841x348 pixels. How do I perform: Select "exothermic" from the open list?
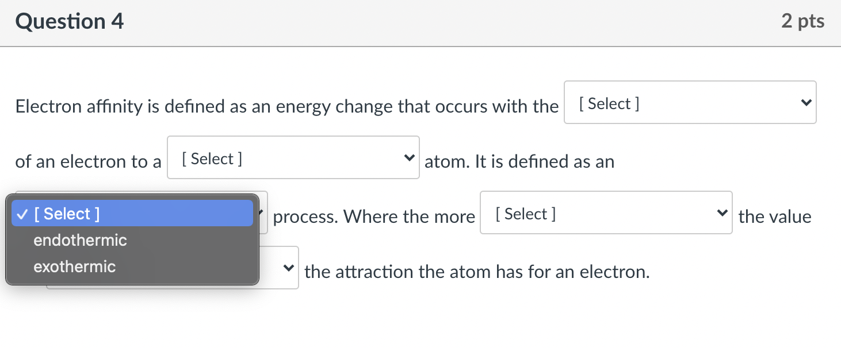pos(74,266)
